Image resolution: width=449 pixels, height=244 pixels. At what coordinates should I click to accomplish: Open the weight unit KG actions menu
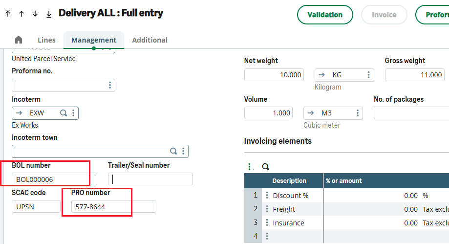click(368, 75)
